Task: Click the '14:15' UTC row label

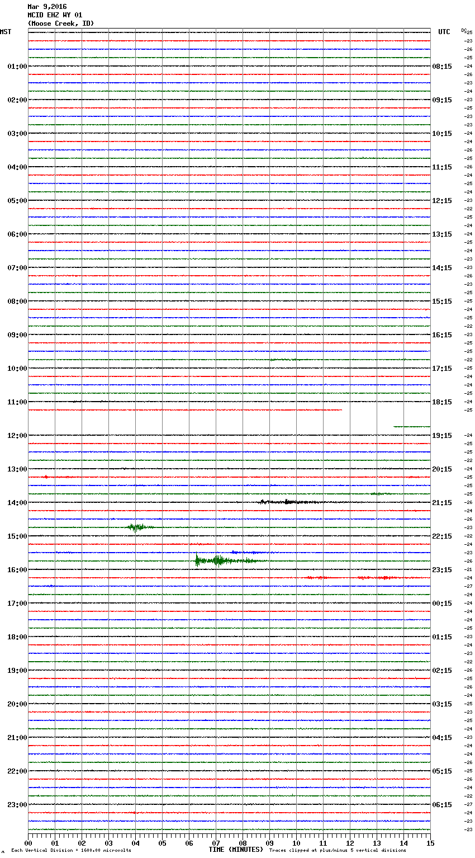Action: point(442,268)
